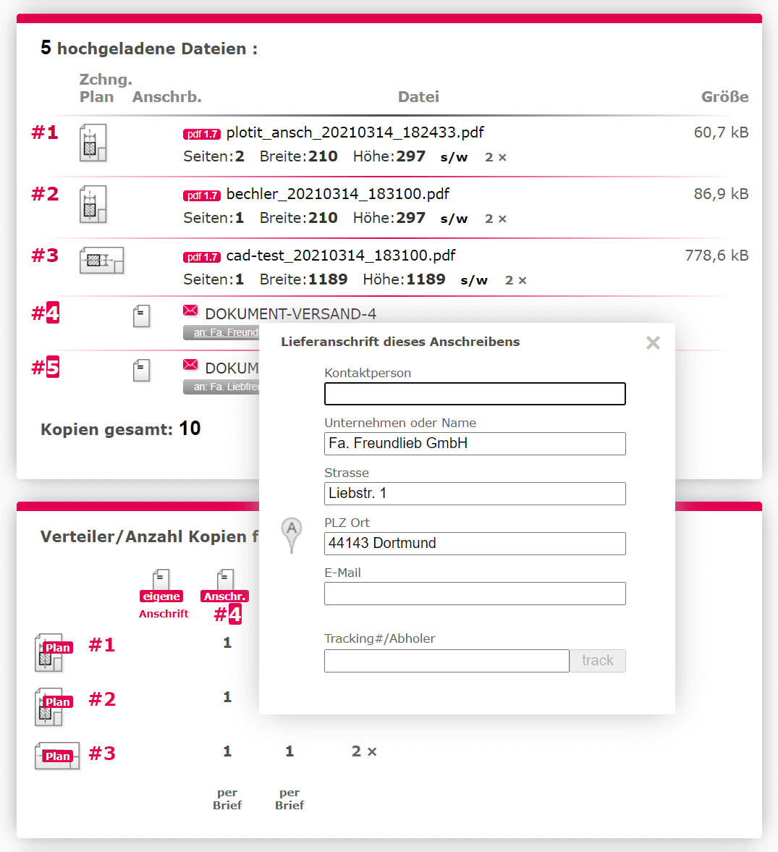
Task: Click the '2 ×' copies count for cad-test file
Action: click(x=515, y=280)
